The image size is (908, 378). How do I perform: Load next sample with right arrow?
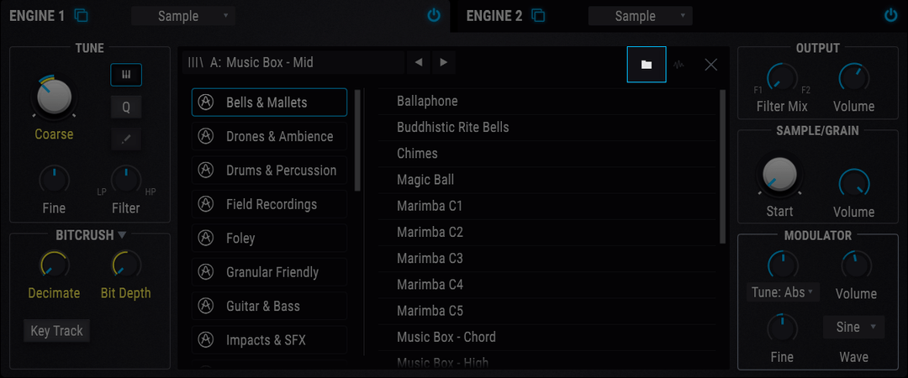point(444,62)
